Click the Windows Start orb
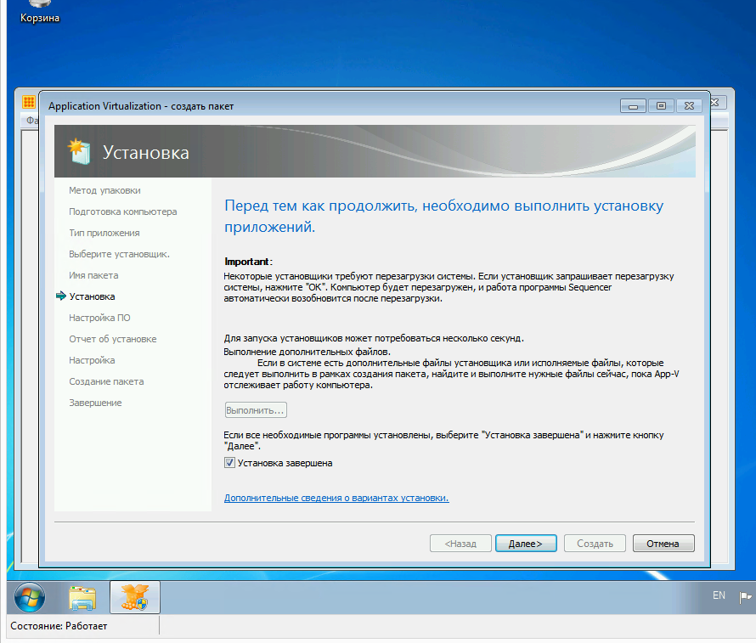 tap(30, 598)
